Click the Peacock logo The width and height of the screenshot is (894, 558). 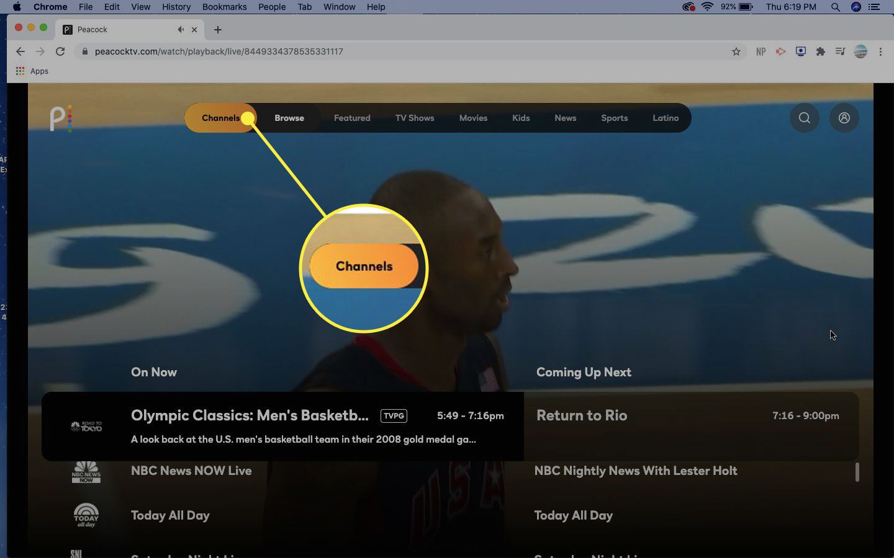(61, 118)
